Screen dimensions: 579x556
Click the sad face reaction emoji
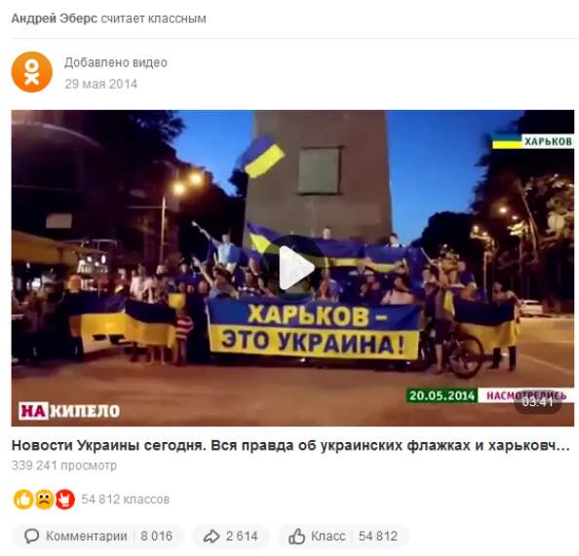point(44,500)
